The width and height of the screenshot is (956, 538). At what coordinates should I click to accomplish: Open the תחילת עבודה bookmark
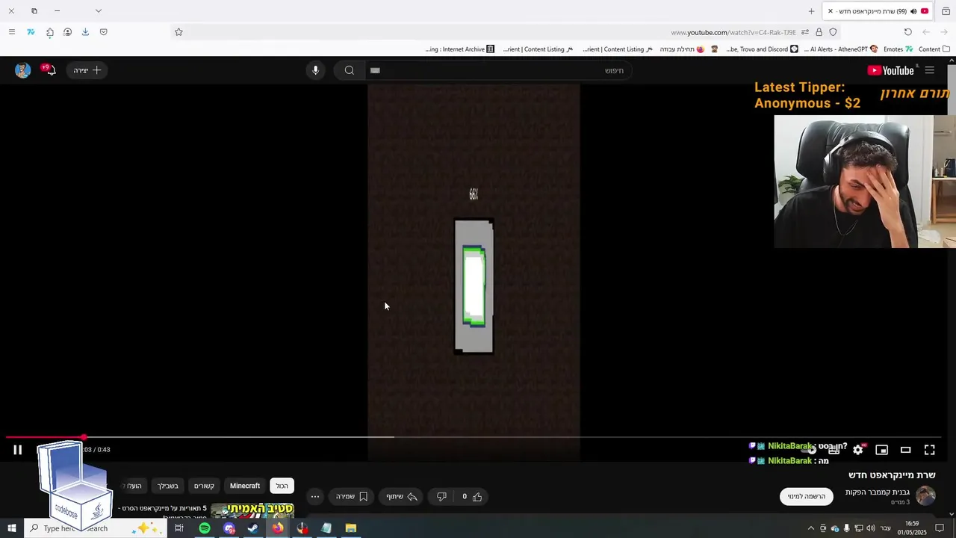681,49
